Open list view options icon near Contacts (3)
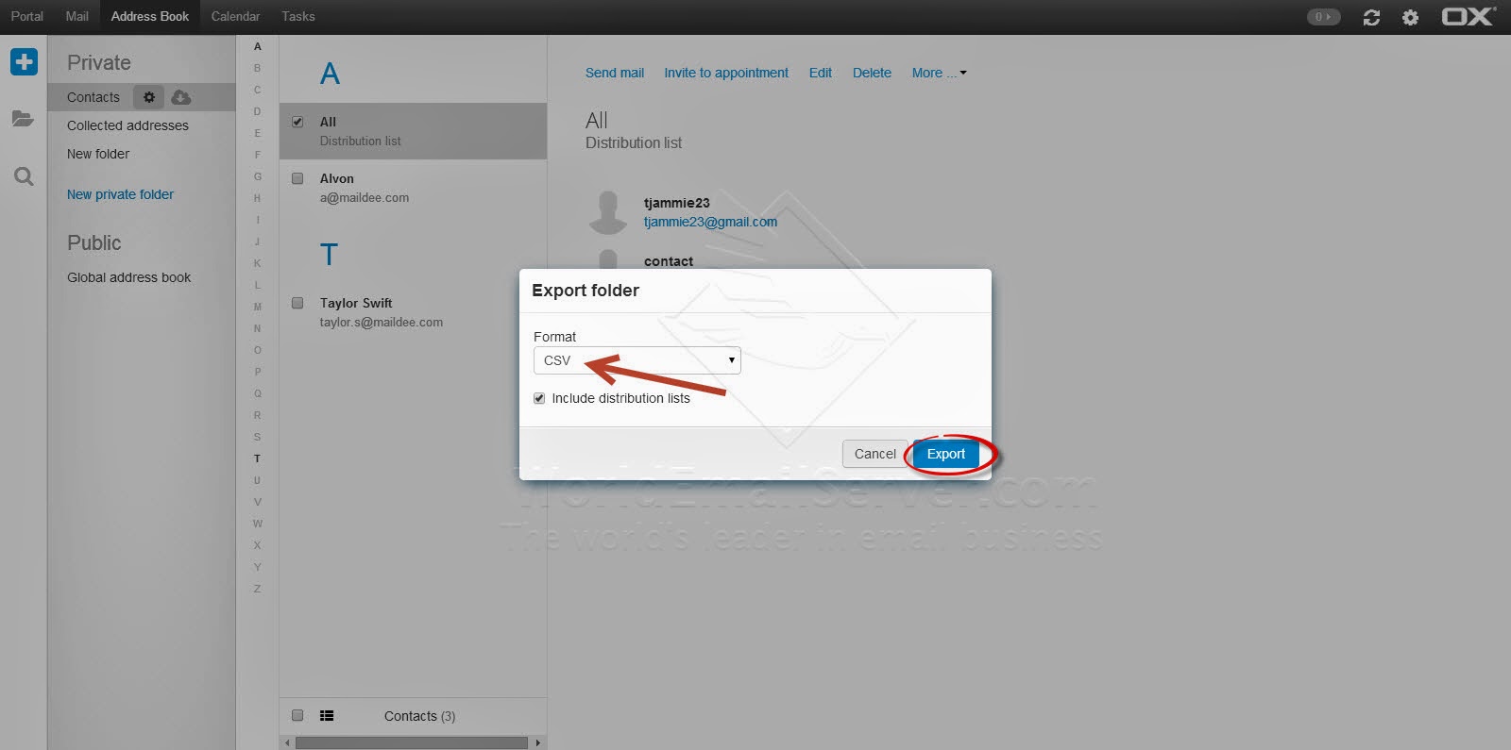Image resolution: width=1511 pixels, height=750 pixels. pyautogui.click(x=327, y=716)
